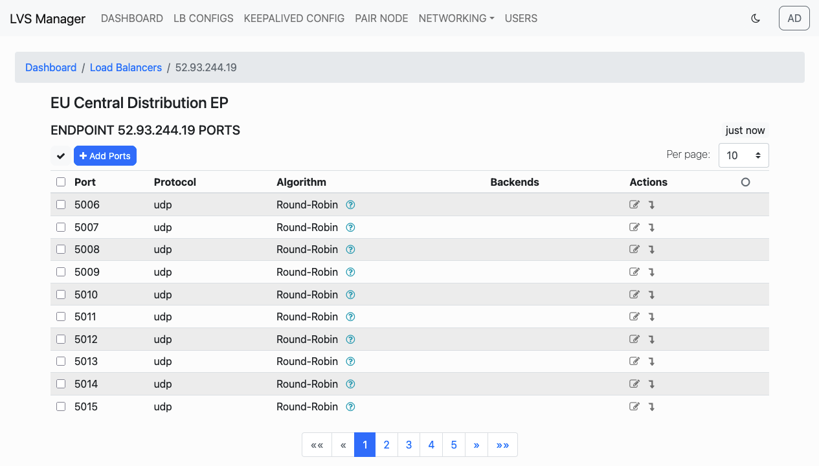The image size is (819, 466).
Task: Click Dashboard breadcrumb link
Action: (50, 67)
